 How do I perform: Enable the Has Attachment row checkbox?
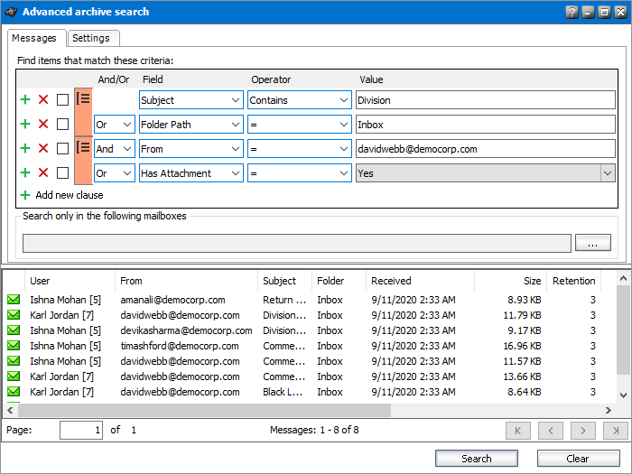[62, 173]
